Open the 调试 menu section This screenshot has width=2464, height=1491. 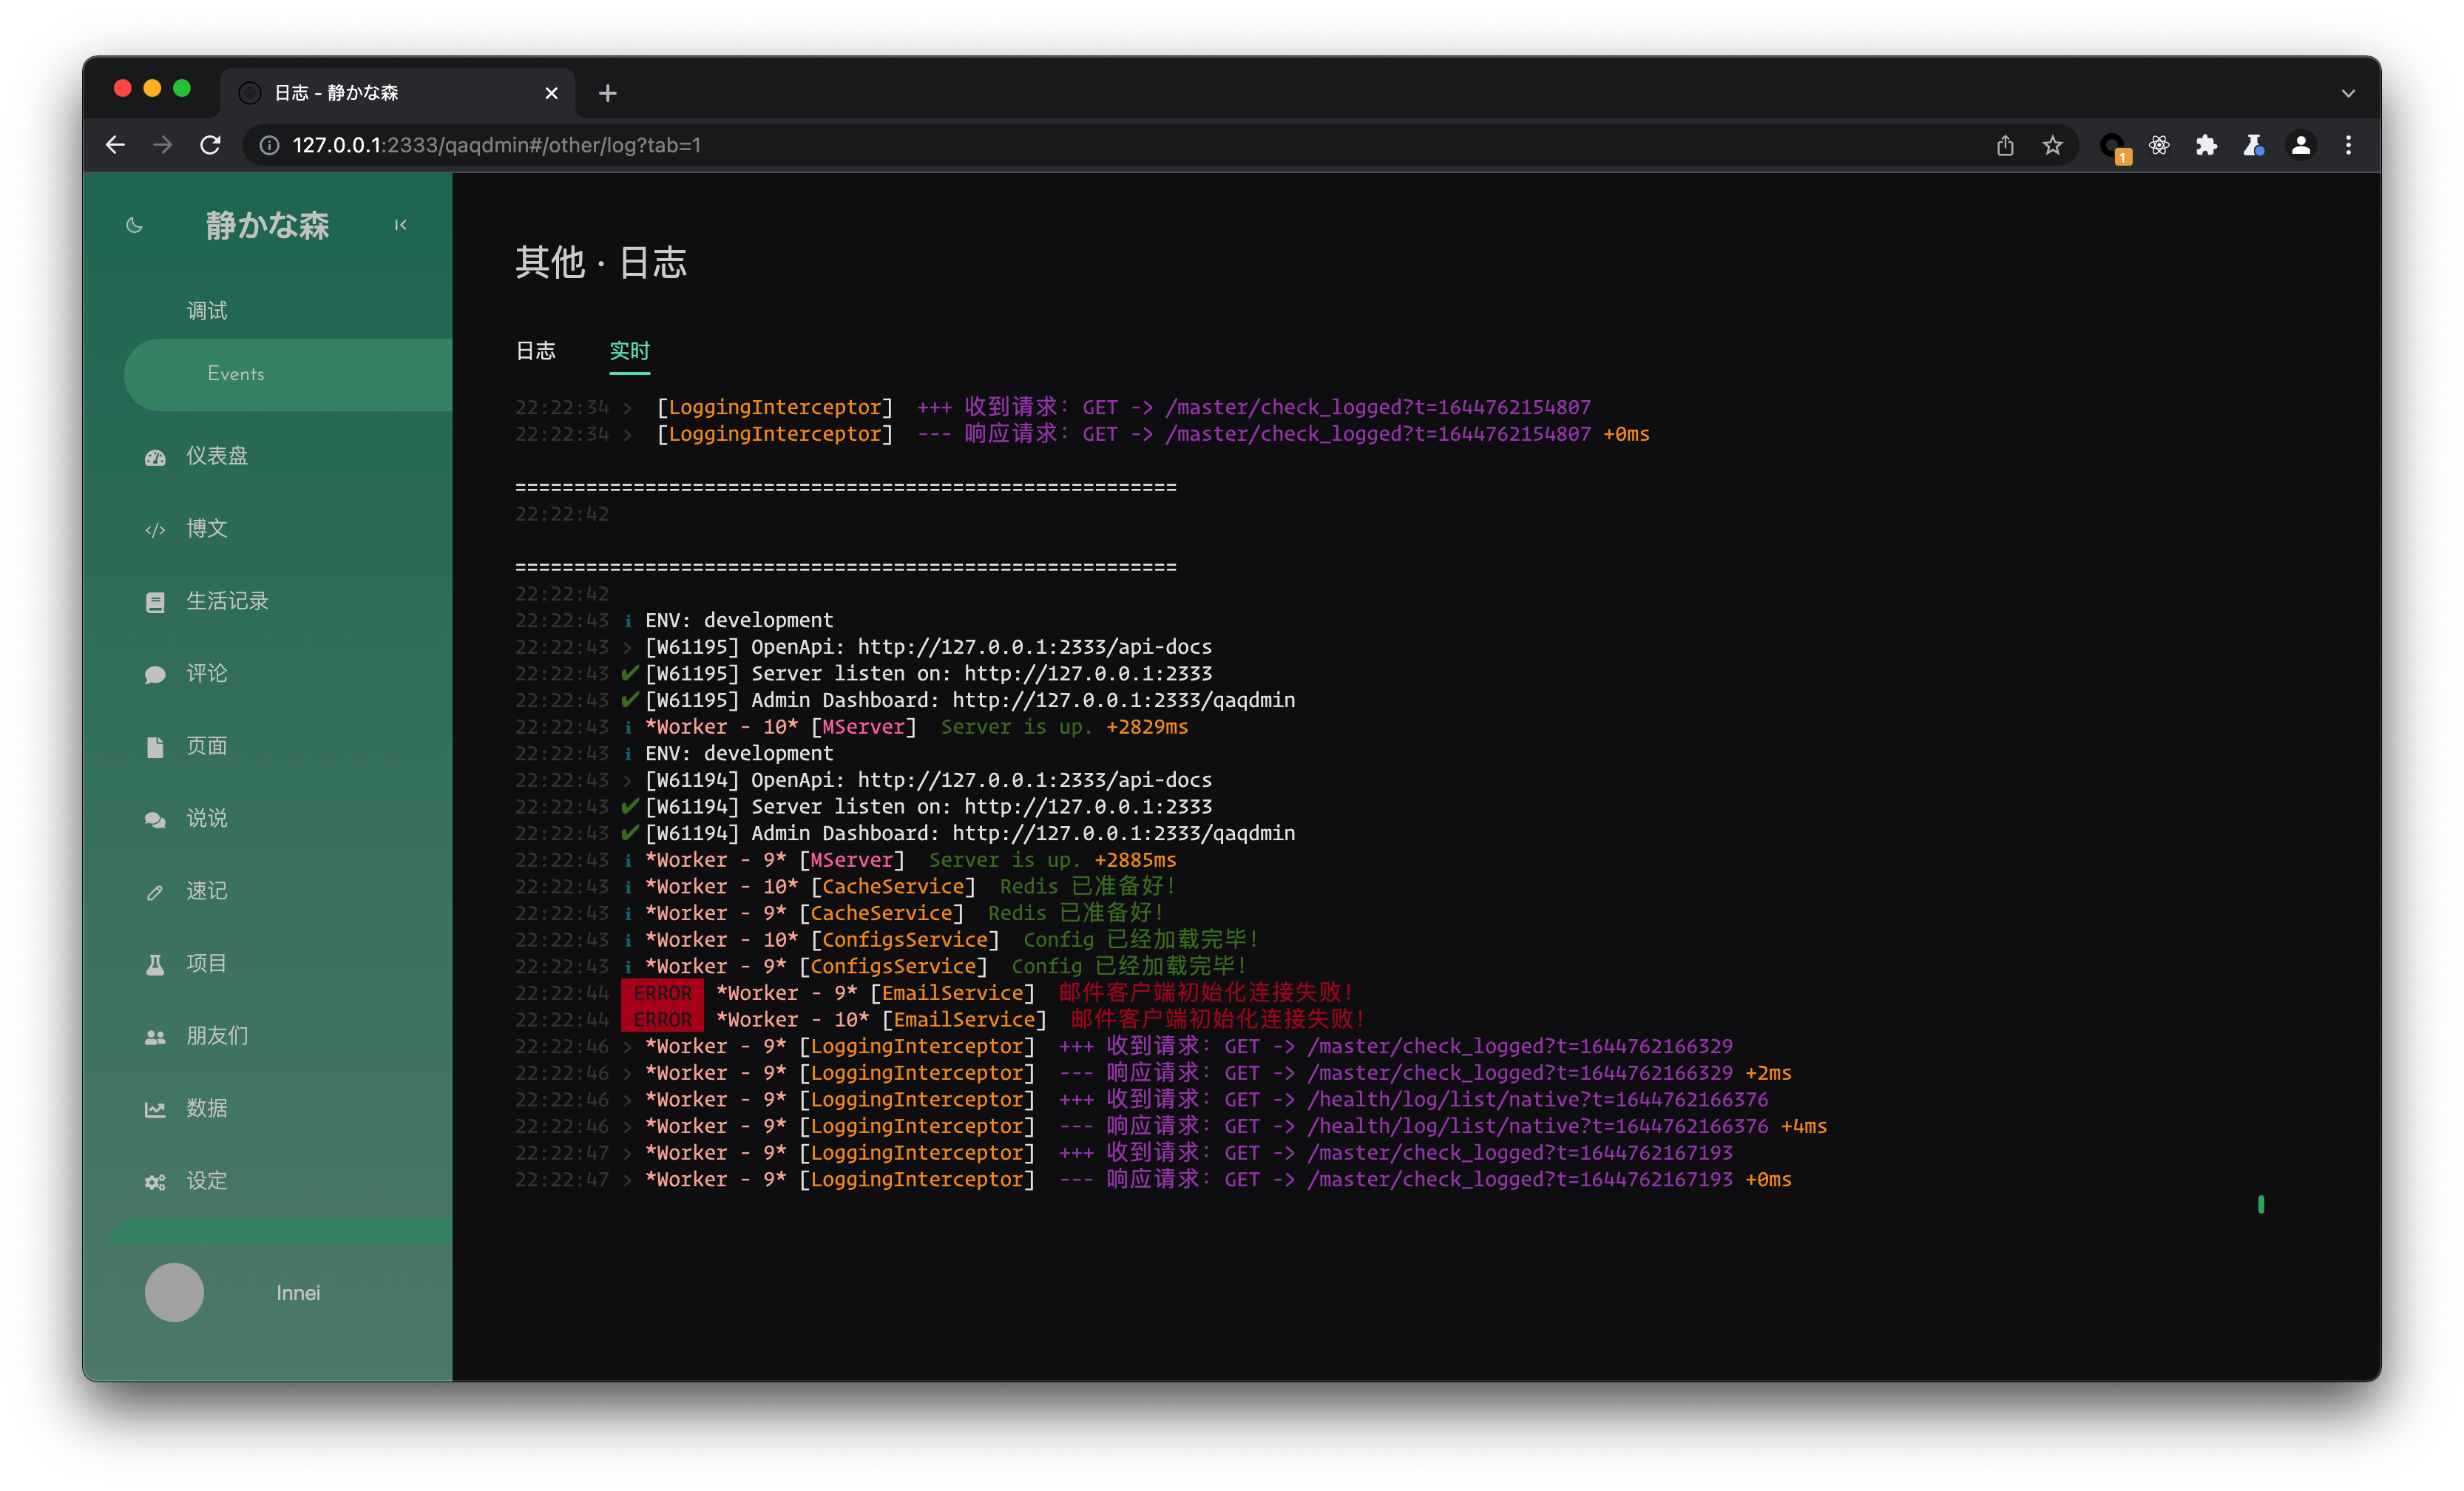tap(207, 311)
